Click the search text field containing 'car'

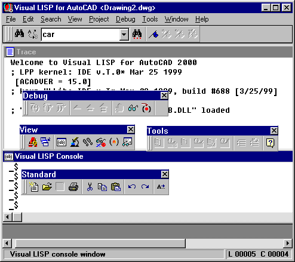(81, 35)
